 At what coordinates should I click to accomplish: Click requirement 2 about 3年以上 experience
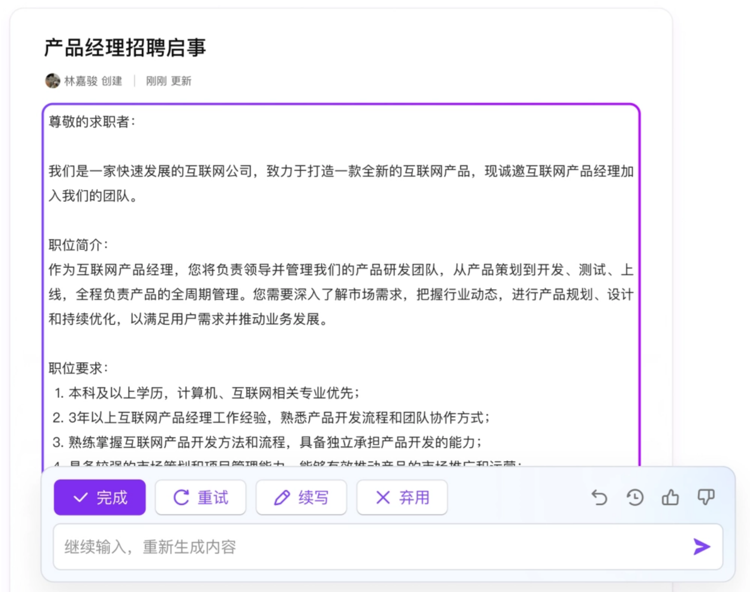tap(272, 417)
